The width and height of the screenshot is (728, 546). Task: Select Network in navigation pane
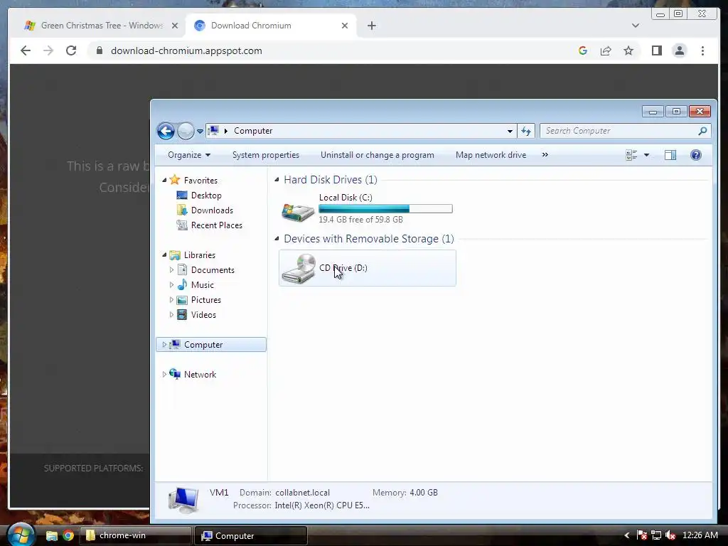click(200, 374)
